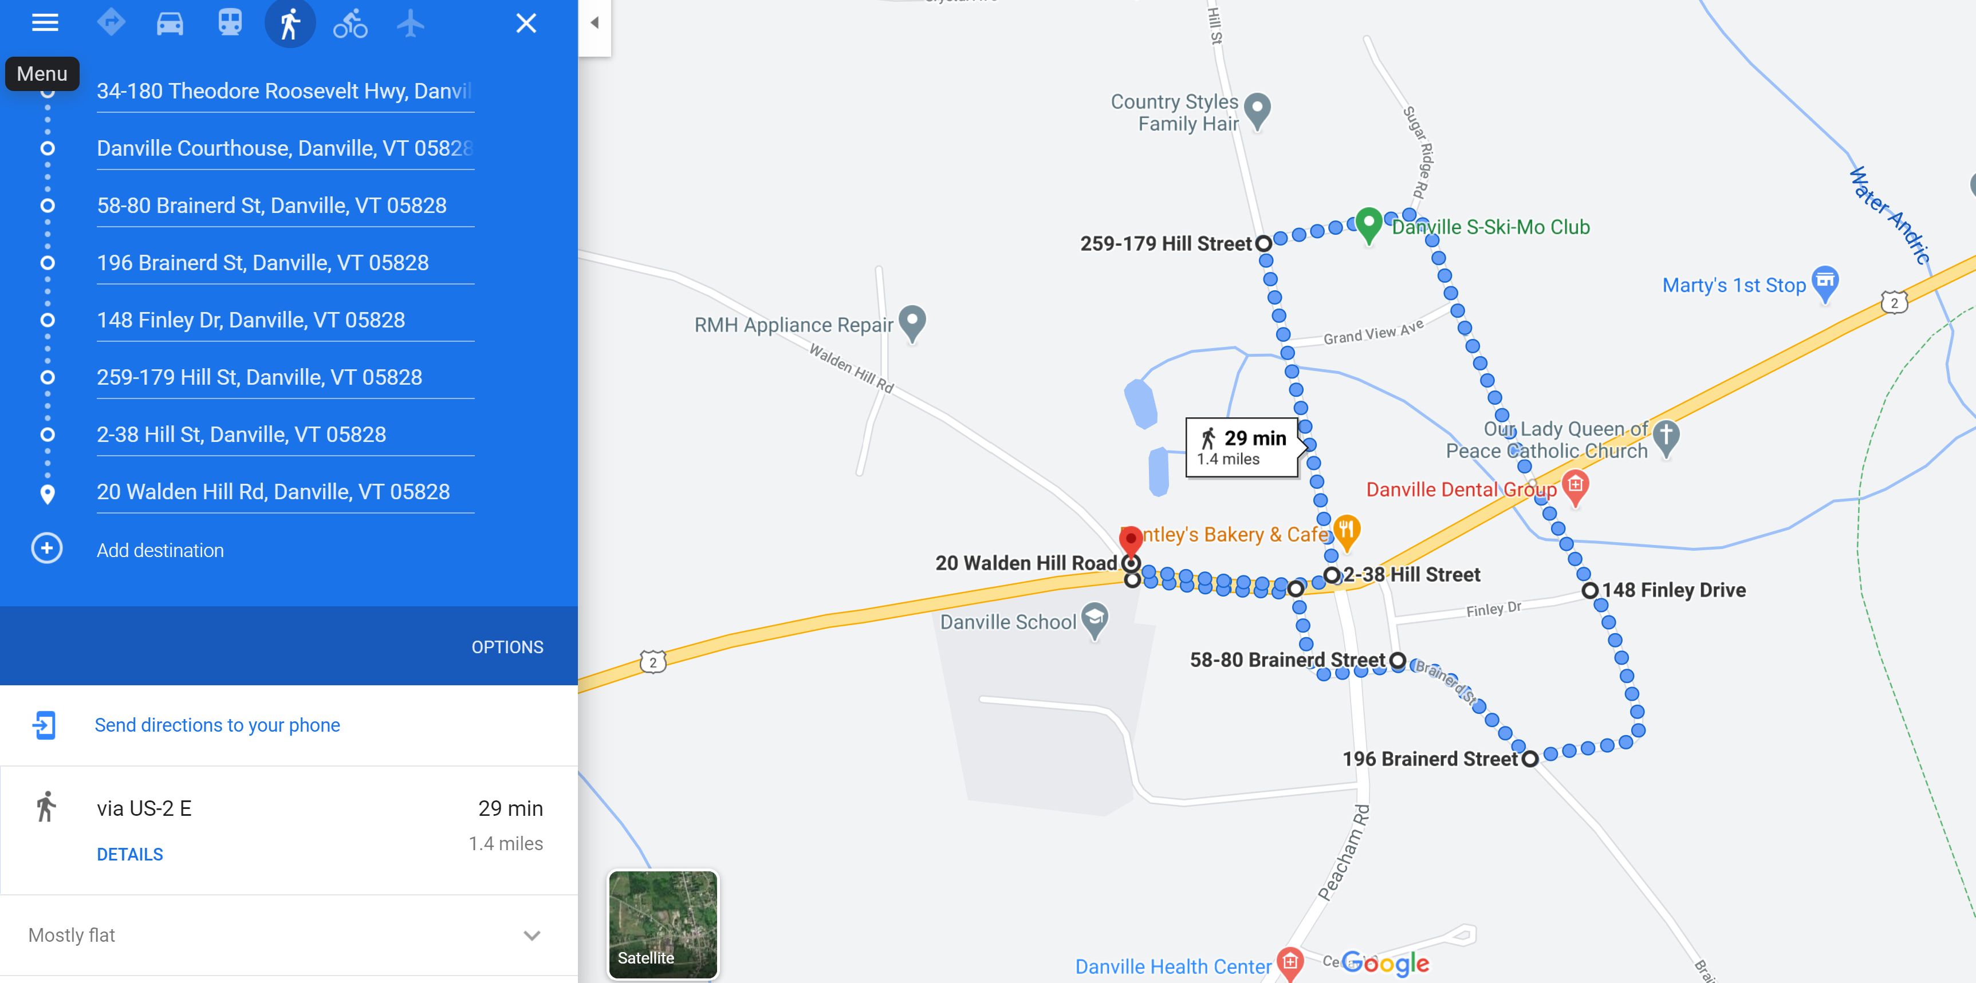Click Send directions to your phone
Image resolution: width=1976 pixels, height=983 pixels.
[217, 725]
